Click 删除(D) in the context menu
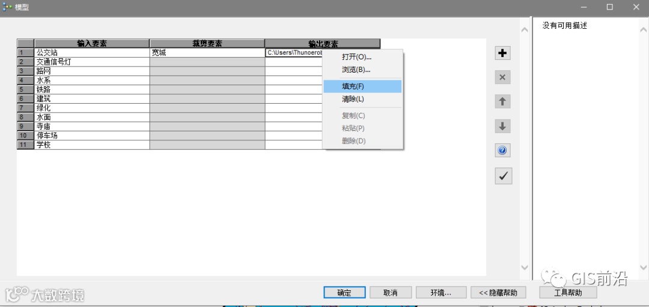Image resolution: width=649 pixels, height=307 pixels. coord(362,141)
